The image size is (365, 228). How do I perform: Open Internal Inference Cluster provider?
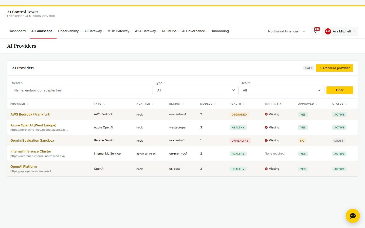point(31,151)
